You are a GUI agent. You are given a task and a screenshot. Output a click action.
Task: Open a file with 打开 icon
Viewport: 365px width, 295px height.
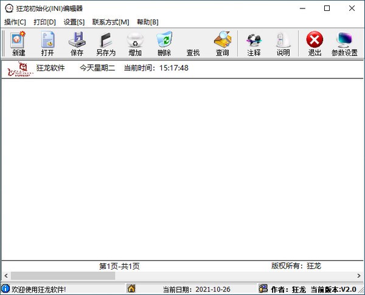[x=47, y=39]
